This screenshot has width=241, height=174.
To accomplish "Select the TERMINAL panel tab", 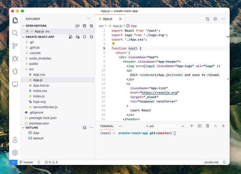I will (107, 126).
